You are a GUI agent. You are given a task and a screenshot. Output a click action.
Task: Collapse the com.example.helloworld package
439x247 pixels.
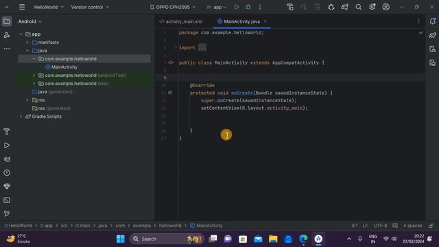click(x=34, y=59)
